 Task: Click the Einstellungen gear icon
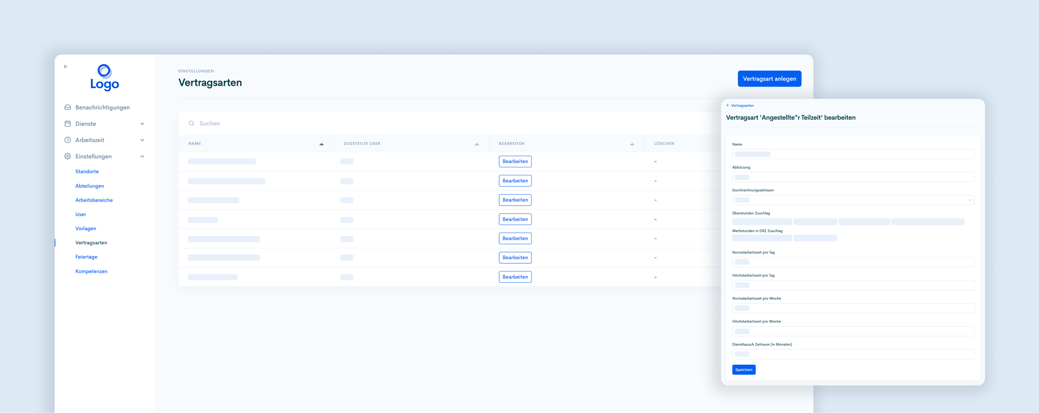pos(68,156)
